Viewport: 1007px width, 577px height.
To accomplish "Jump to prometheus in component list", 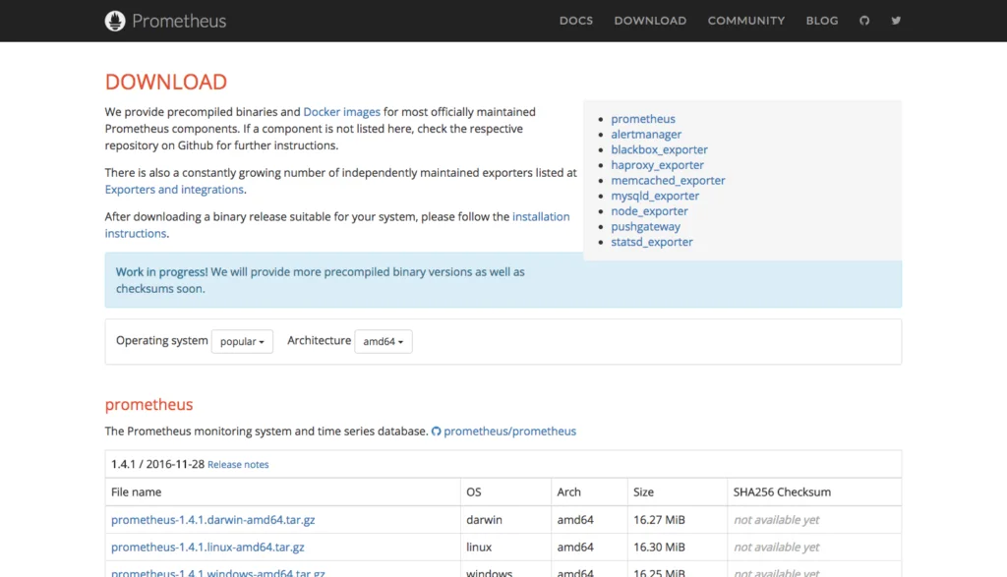I will [643, 119].
